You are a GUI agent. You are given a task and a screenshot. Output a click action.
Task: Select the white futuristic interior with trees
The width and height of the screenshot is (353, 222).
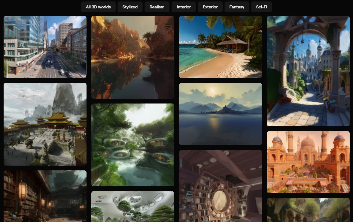click(x=133, y=206)
